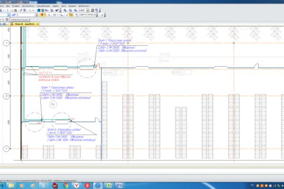Expand the view state dropdown

click(9, 15)
